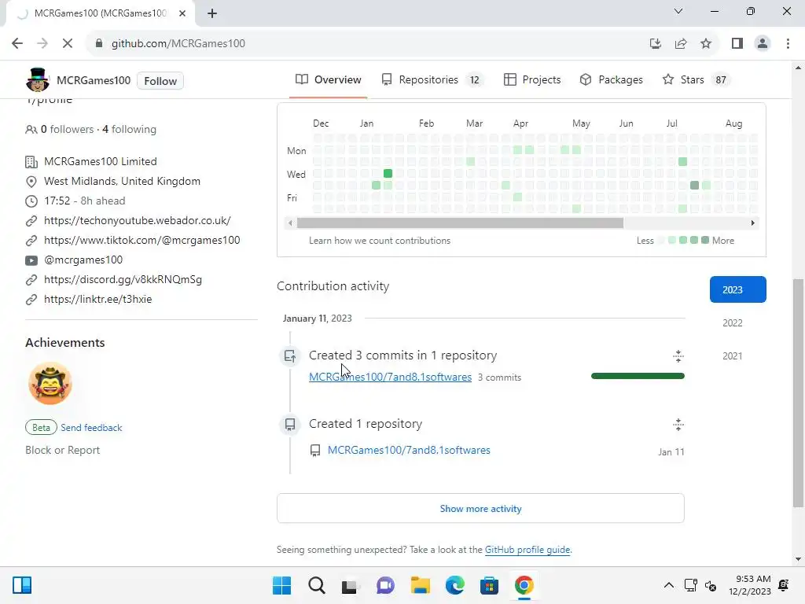Click the 3 commits green progress bar
The image size is (805, 604).
[638, 376]
